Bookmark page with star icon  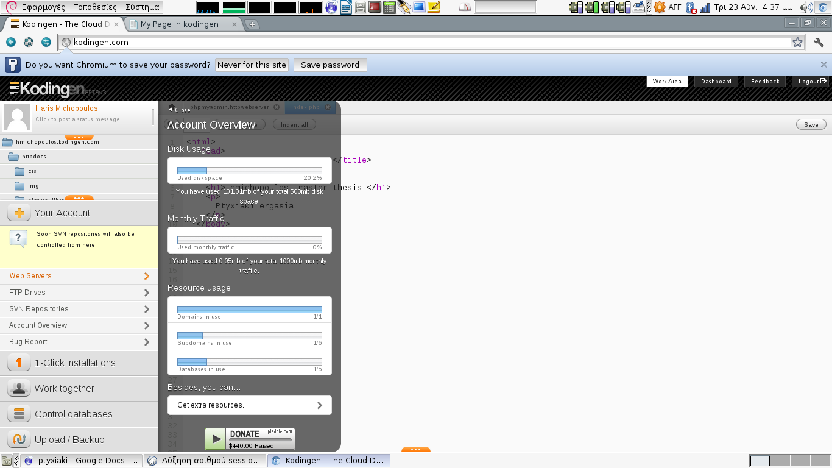tap(797, 42)
